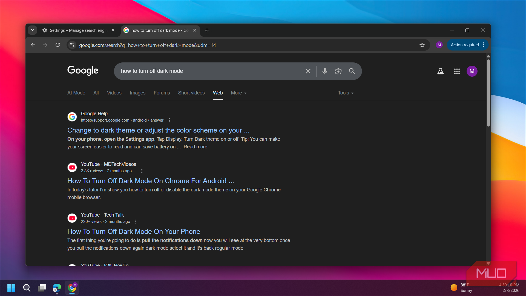Launch Microsoft Edge from the taskbar
Viewport: 526px width, 296px height.
(x=57, y=288)
